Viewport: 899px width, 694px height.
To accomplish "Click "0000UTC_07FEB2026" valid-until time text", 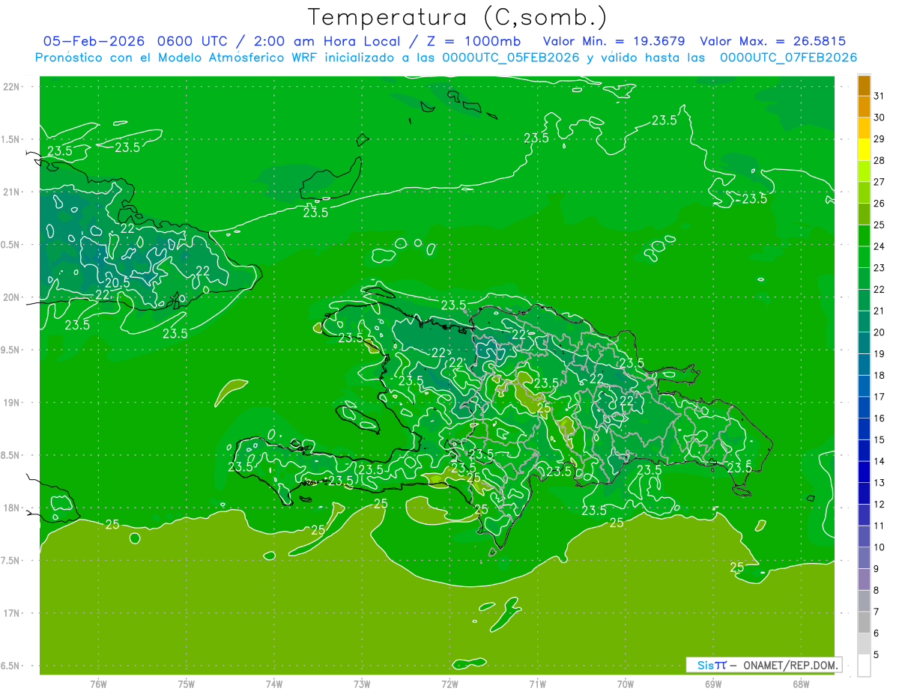I will click(788, 58).
